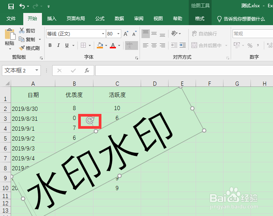This screenshot has width=273, height=216.
Task: Switch to the 数据 ribbon tab
Action: (119, 18)
